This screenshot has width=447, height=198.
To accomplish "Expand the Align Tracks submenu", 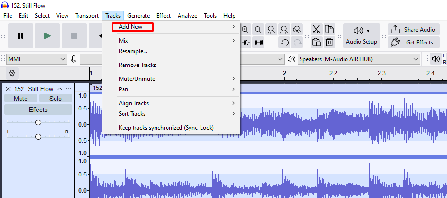I will [x=171, y=103].
